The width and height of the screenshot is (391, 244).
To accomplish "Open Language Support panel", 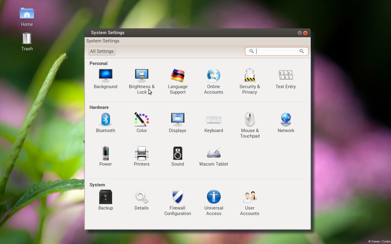I will coord(177,76).
